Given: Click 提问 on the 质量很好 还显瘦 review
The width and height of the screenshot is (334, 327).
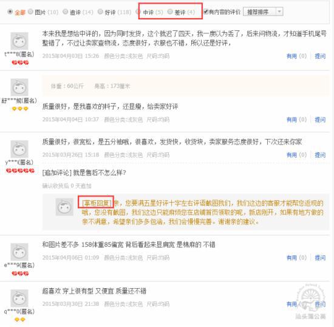Looking at the screenshot, I should tap(320, 120).
